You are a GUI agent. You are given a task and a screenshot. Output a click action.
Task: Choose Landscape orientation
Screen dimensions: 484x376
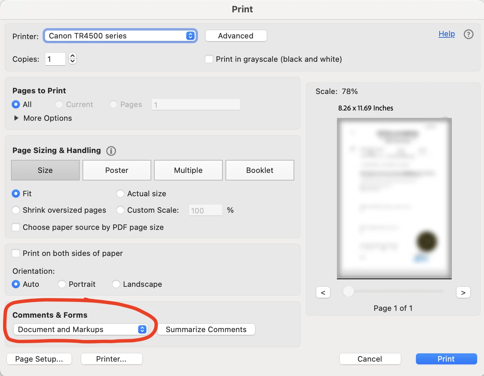tap(116, 284)
